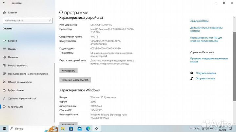
Task: Click the Буфер обмена clipboard icon
Action: point(4,90)
